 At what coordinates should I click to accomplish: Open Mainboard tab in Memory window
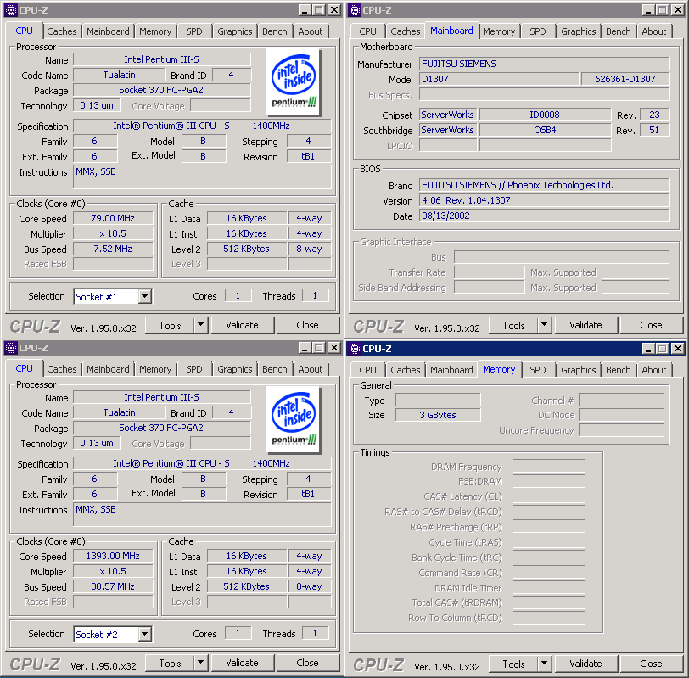pyautogui.click(x=451, y=370)
